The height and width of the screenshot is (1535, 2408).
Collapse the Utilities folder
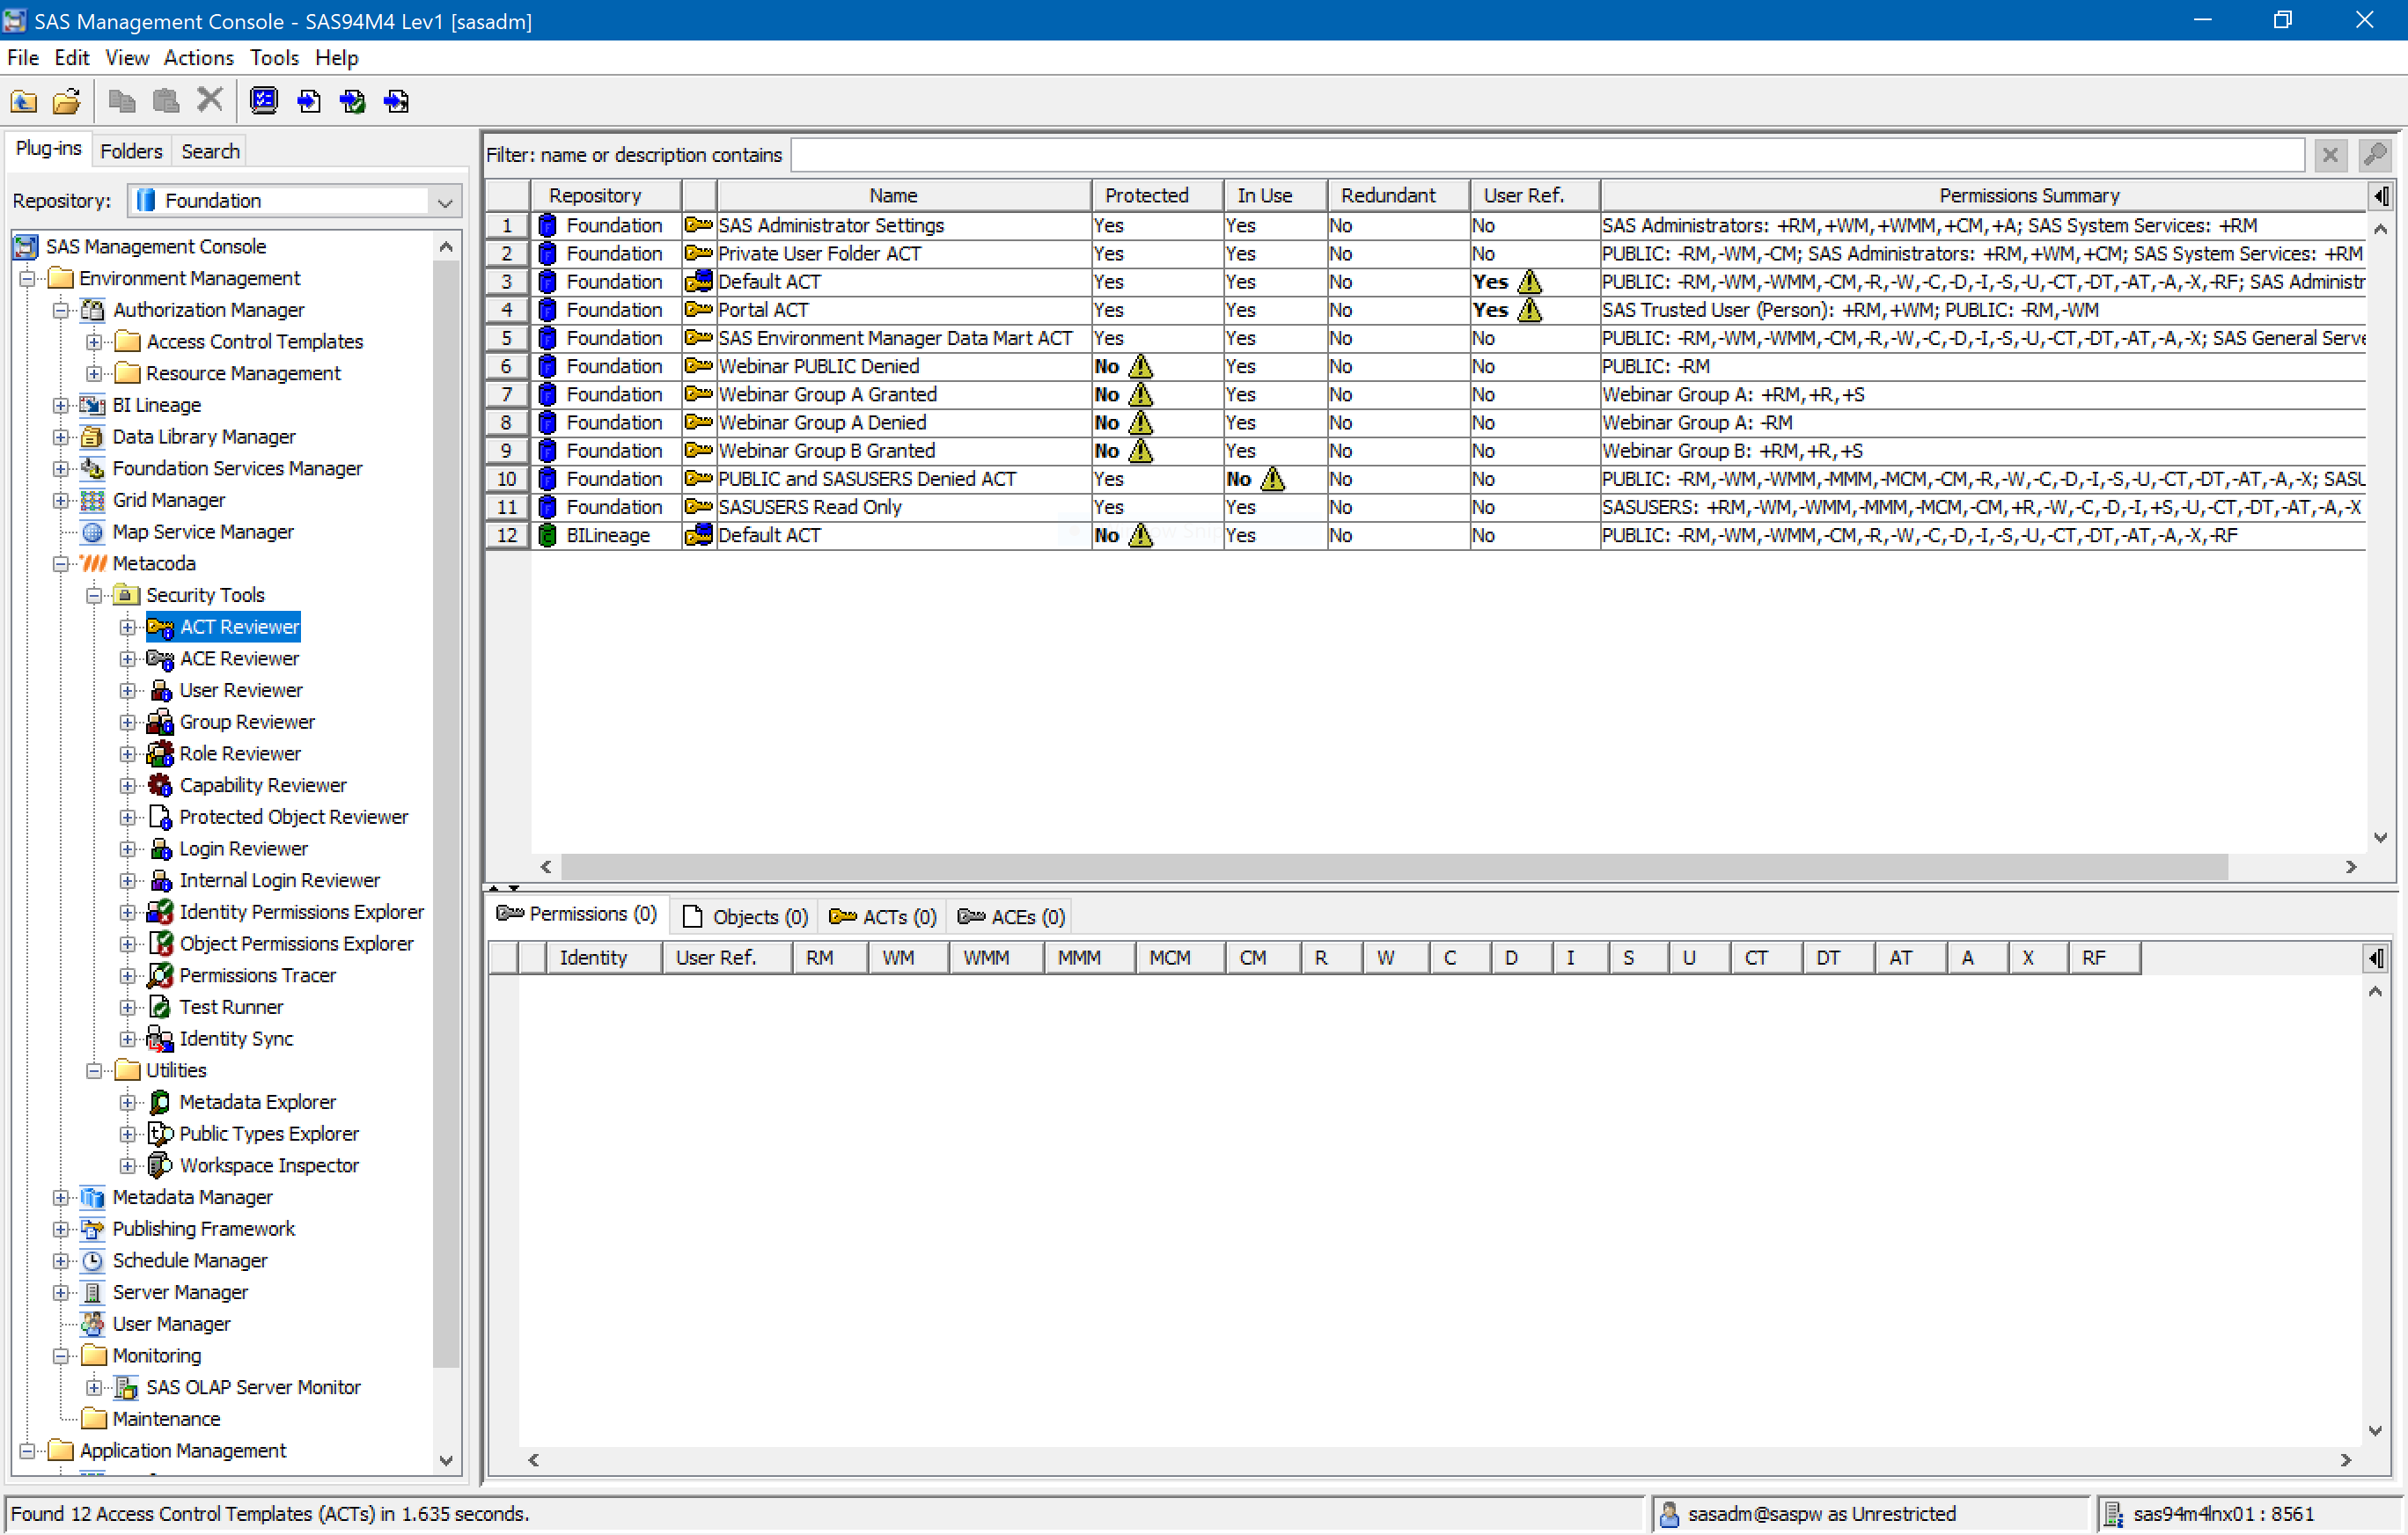94,1070
